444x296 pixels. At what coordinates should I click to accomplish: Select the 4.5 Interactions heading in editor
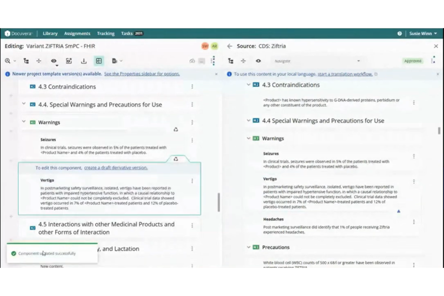(x=106, y=228)
